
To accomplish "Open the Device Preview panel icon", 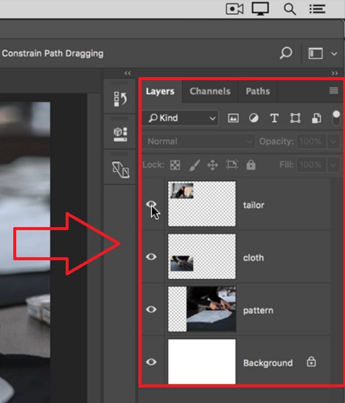I will 120,170.
